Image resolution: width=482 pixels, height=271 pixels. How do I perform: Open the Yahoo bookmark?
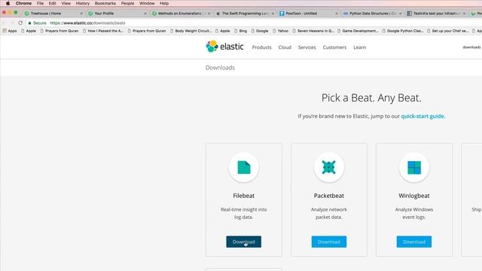point(281,31)
